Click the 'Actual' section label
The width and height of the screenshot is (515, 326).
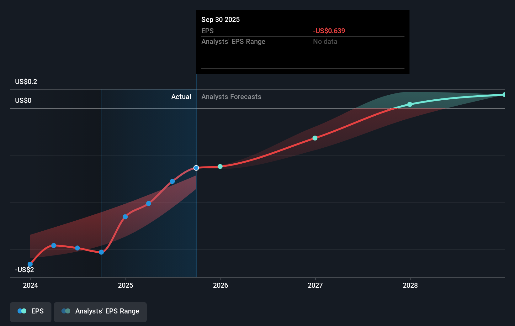pyautogui.click(x=181, y=97)
